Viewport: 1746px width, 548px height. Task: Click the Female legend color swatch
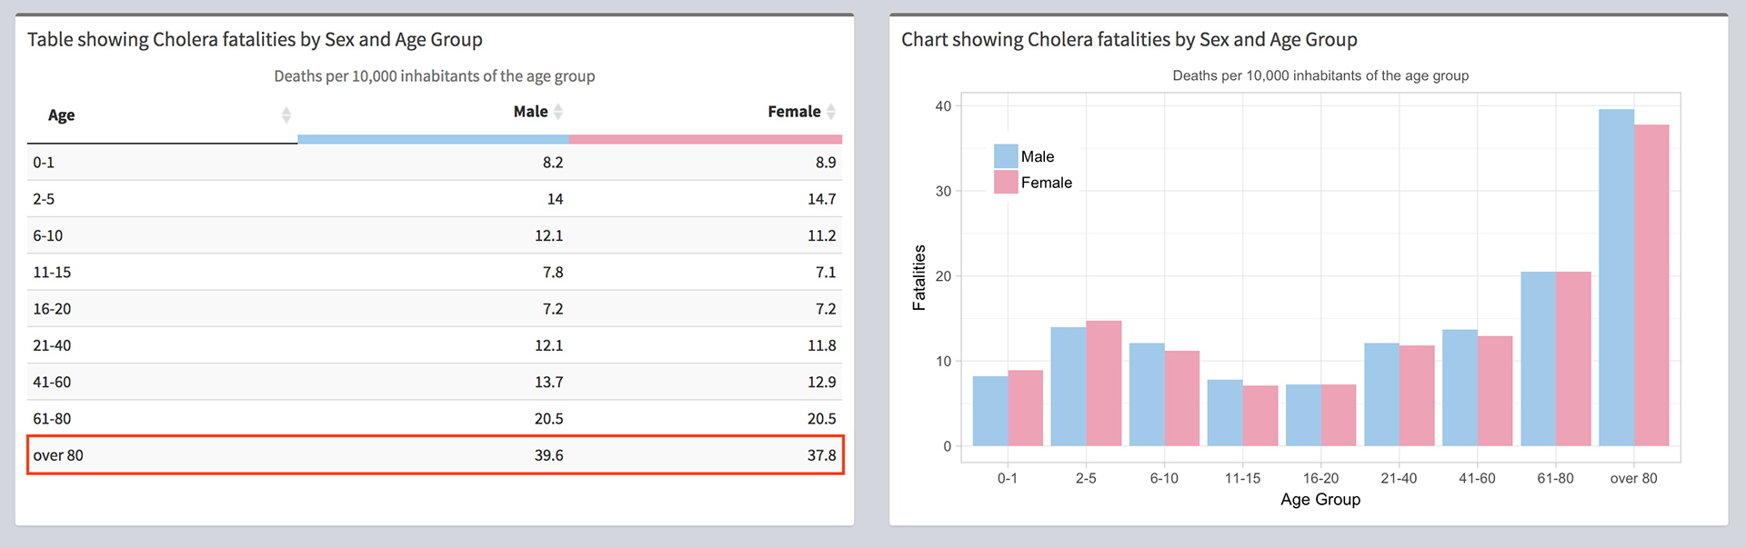click(x=1006, y=182)
